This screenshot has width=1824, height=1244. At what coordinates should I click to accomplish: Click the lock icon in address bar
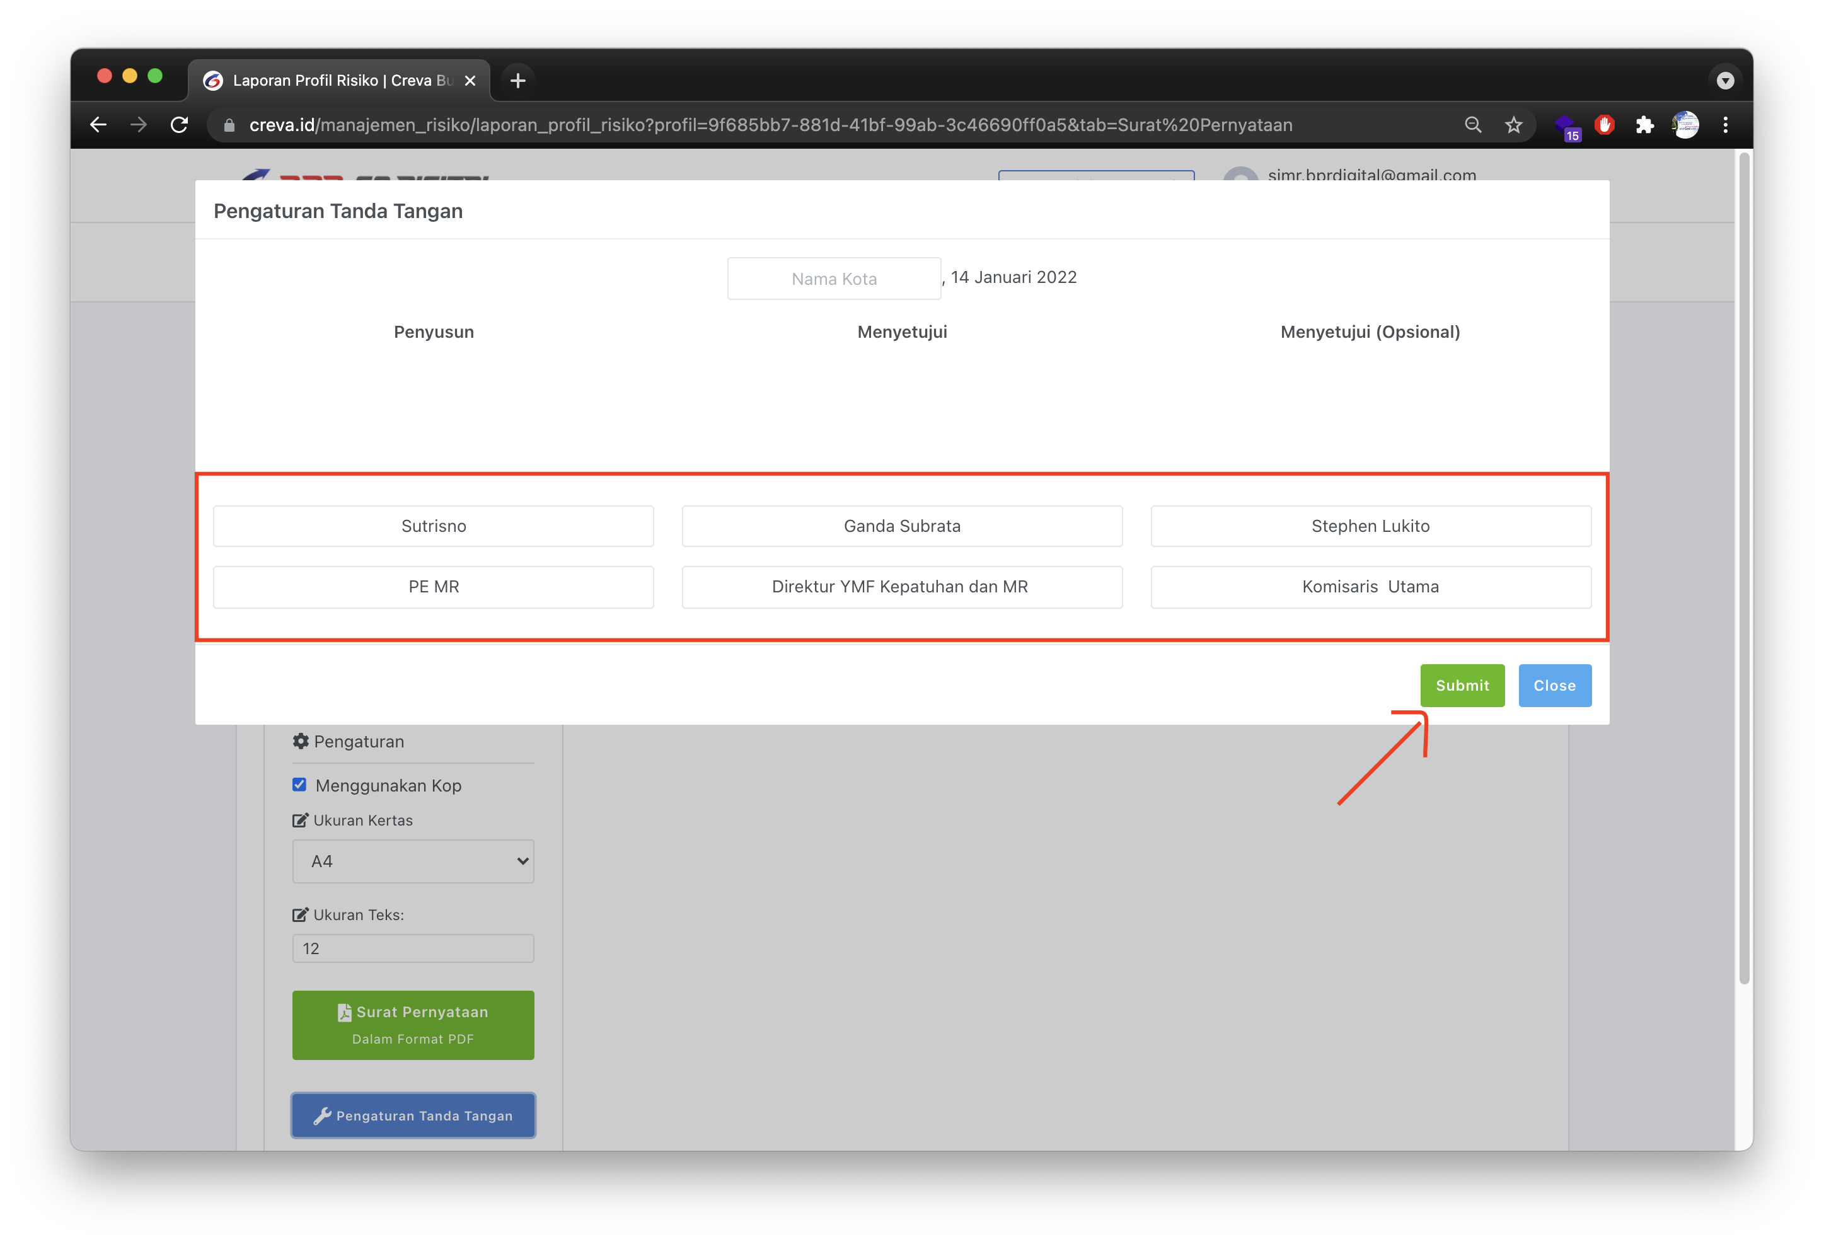pos(229,125)
